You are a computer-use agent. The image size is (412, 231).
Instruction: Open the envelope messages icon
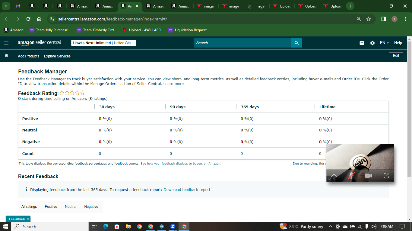[x=362, y=43]
